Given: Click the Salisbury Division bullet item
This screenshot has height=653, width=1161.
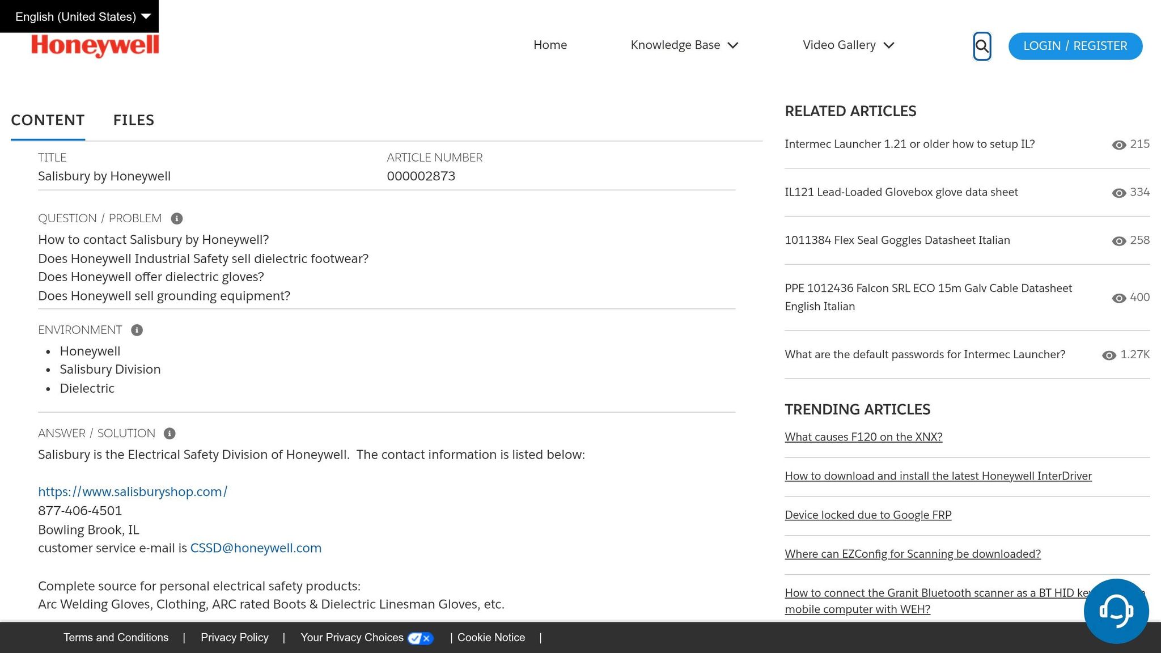Looking at the screenshot, I should [x=110, y=370].
